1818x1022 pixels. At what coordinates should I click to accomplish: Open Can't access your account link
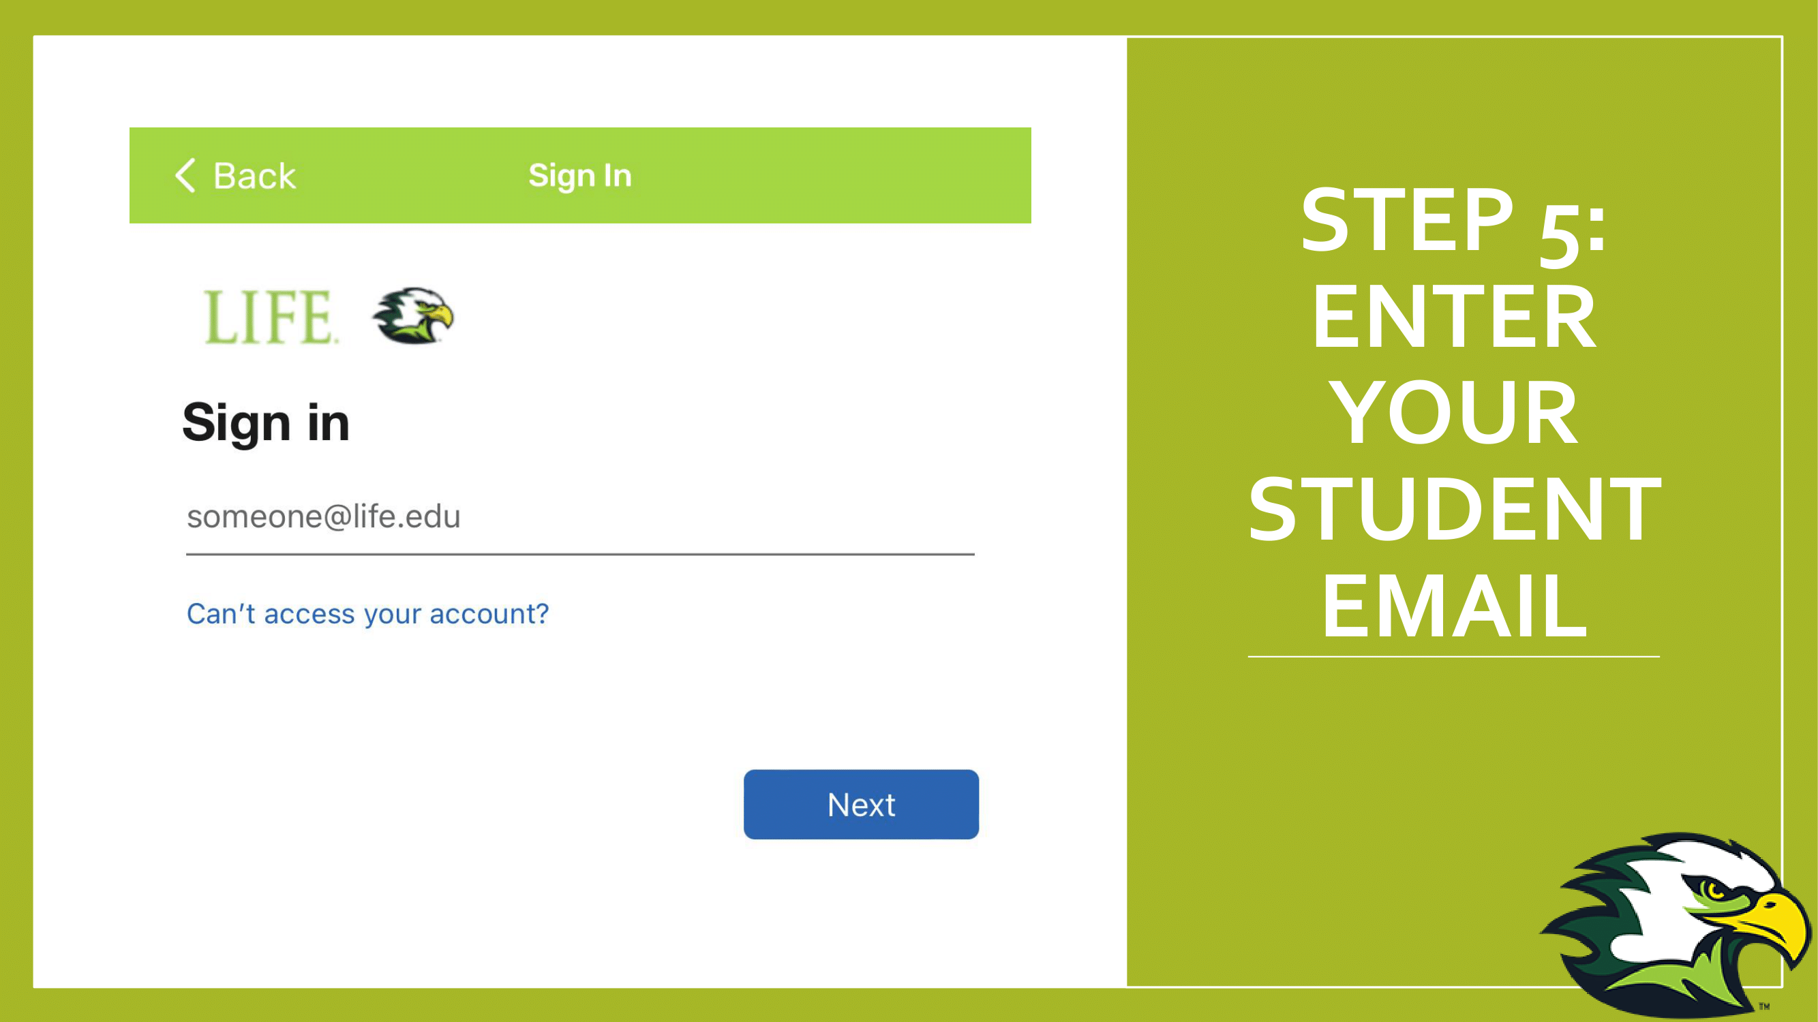[367, 614]
